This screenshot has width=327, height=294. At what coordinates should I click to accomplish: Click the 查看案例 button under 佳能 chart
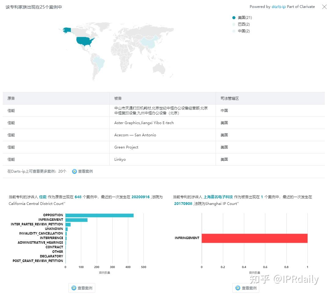[82, 288]
